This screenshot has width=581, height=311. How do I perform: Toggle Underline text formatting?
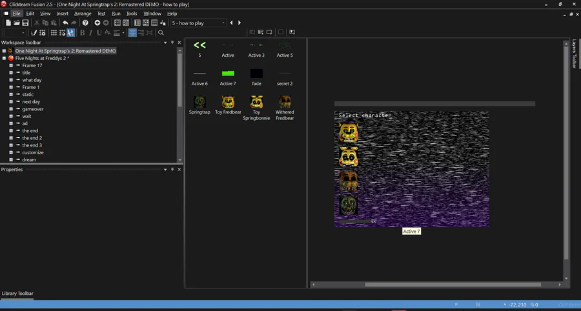coord(99,32)
